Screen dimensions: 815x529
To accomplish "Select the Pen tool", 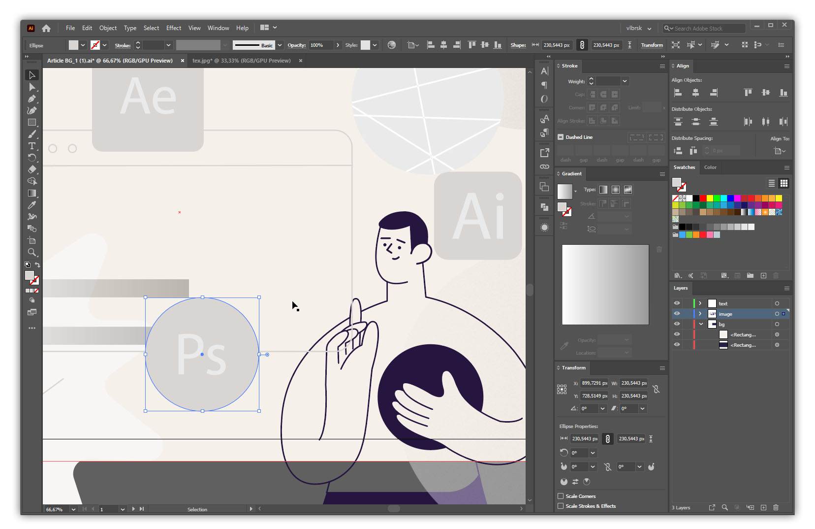I will (x=32, y=99).
